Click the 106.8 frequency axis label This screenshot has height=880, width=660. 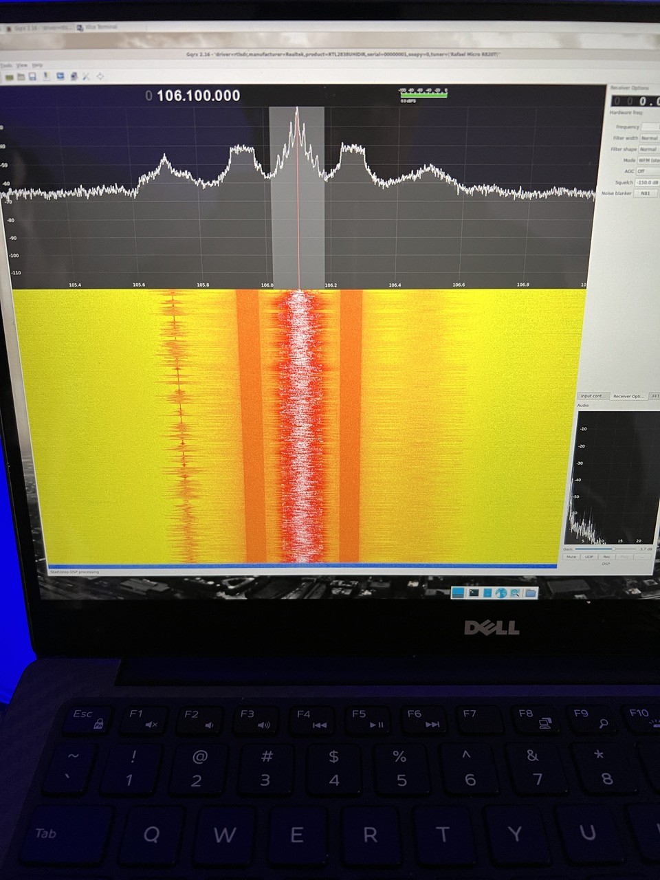click(522, 285)
